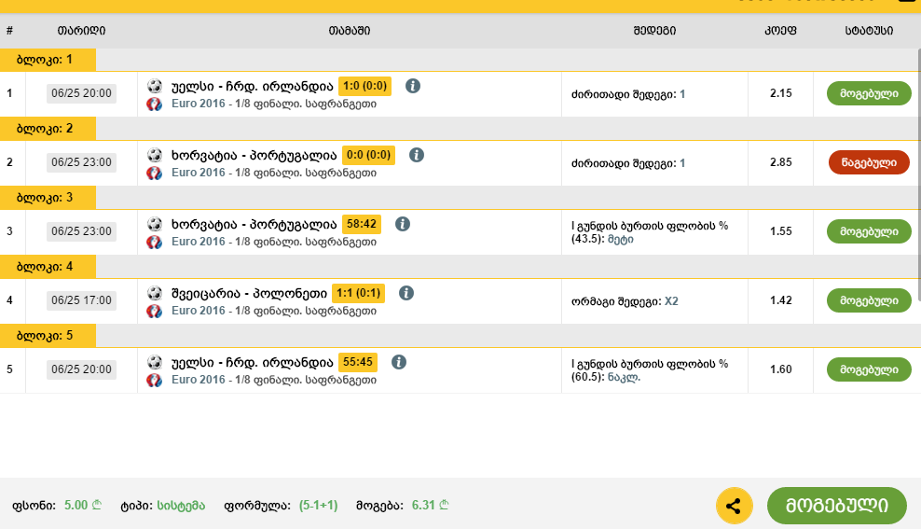Select the ბლოკი: 1 tab label
The image size is (921, 529).
[x=48, y=60]
